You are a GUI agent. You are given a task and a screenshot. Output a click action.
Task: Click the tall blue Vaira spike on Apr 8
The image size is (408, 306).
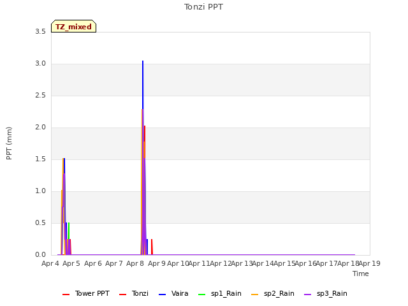[x=143, y=84]
